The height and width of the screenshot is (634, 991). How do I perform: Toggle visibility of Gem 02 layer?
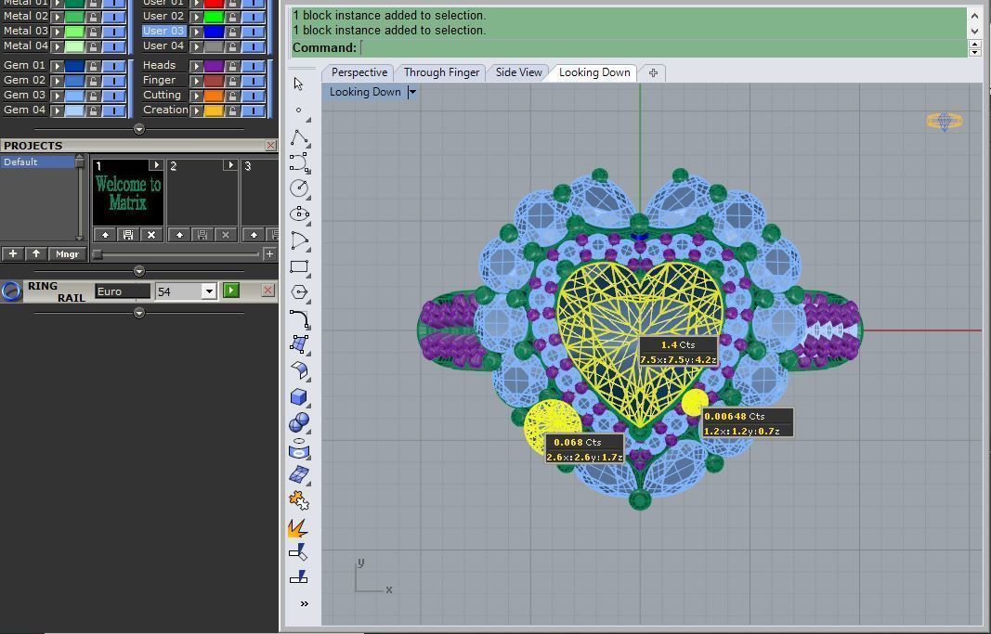[x=113, y=81]
